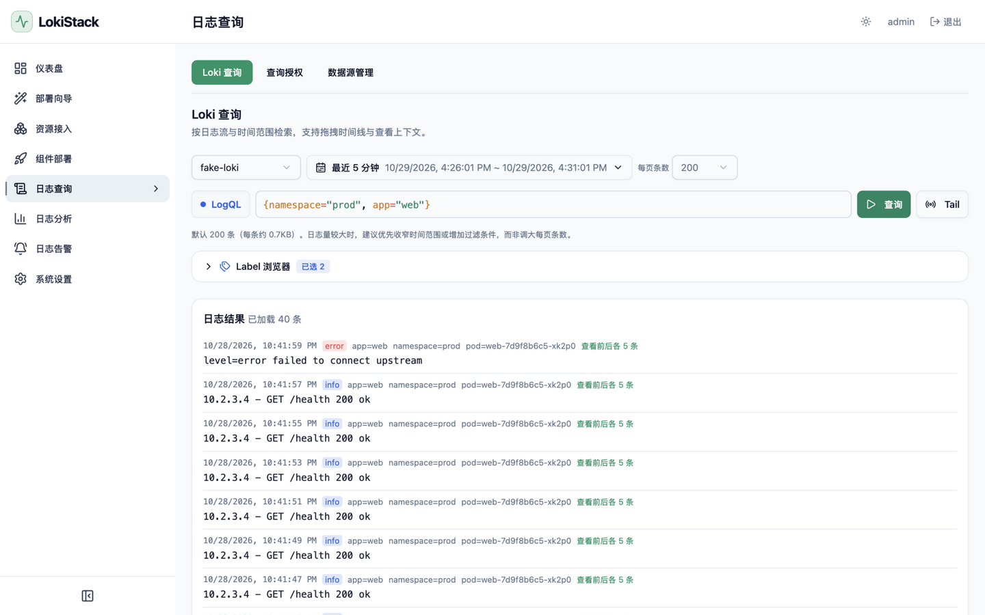Open the 仪表盘 dashboard icon
Image resolution: width=985 pixels, height=615 pixels.
[x=21, y=68]
